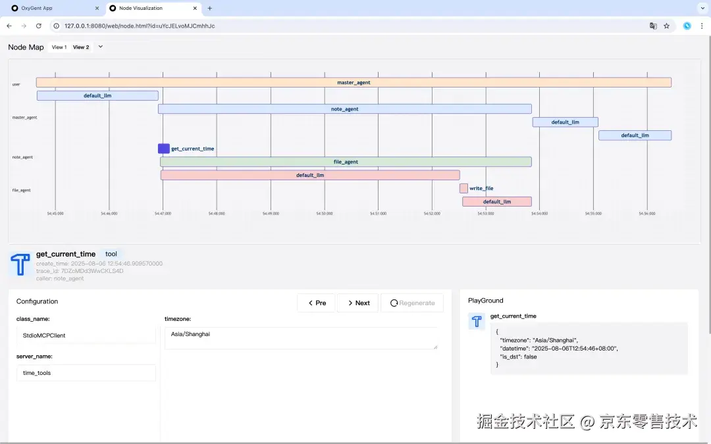Click the address bar URL
This screenshot has width=711, height=444.
tap(140, 26)
